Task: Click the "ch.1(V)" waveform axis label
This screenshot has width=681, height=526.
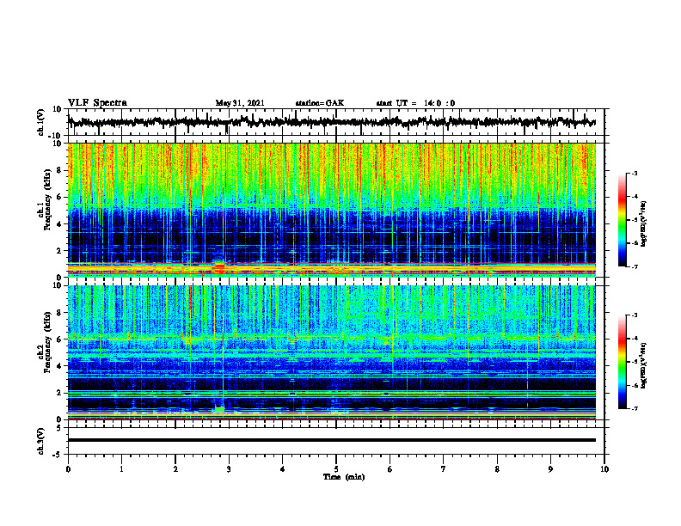Action: click(41, 122)
